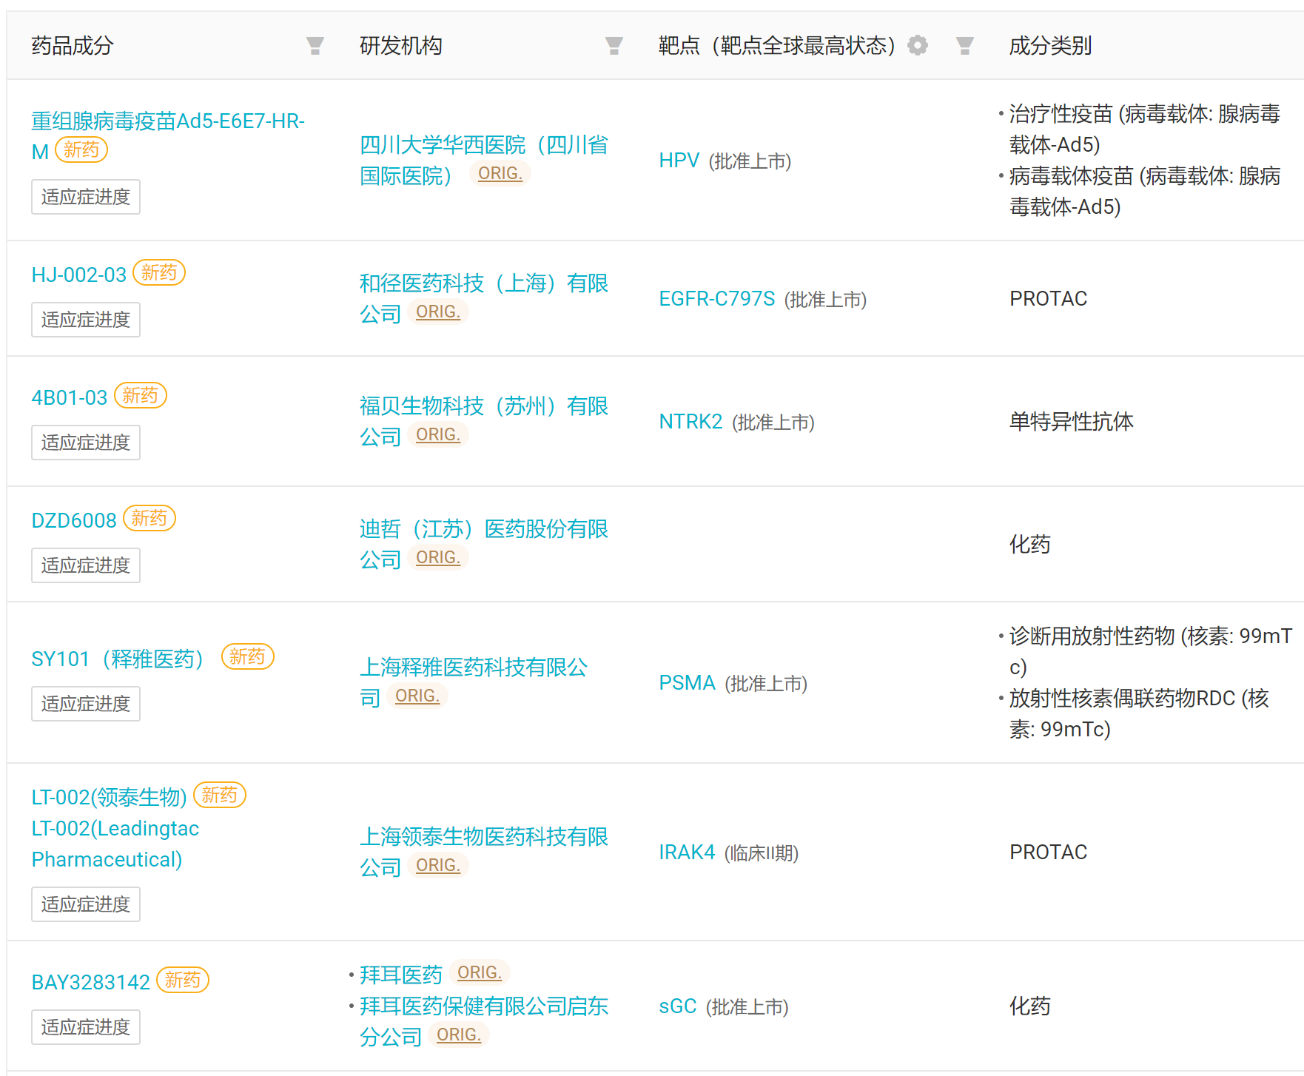The height and width of the screenshot is (1076, 1304).
Task: Click the 药品成分 column header
Action: (73, 46)
